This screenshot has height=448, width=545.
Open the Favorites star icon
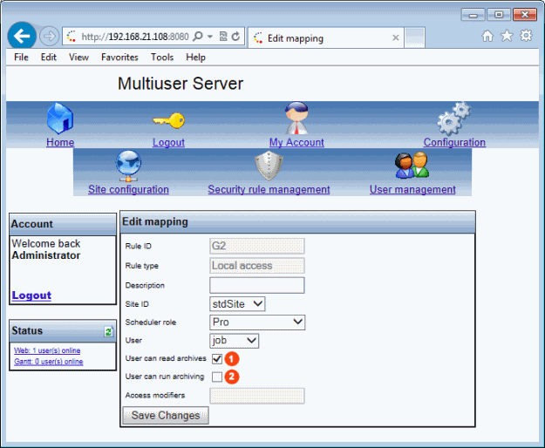tap(507, 36)
